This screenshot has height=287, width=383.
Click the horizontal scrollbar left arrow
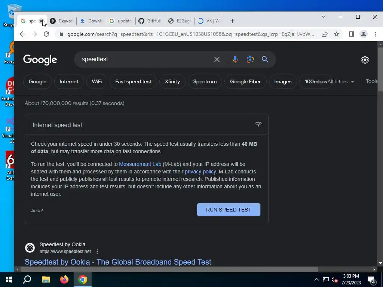click(17, 269)
